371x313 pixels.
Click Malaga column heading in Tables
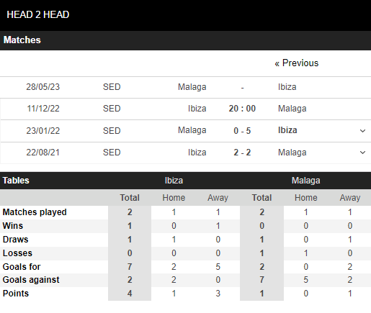pos(305,181)
